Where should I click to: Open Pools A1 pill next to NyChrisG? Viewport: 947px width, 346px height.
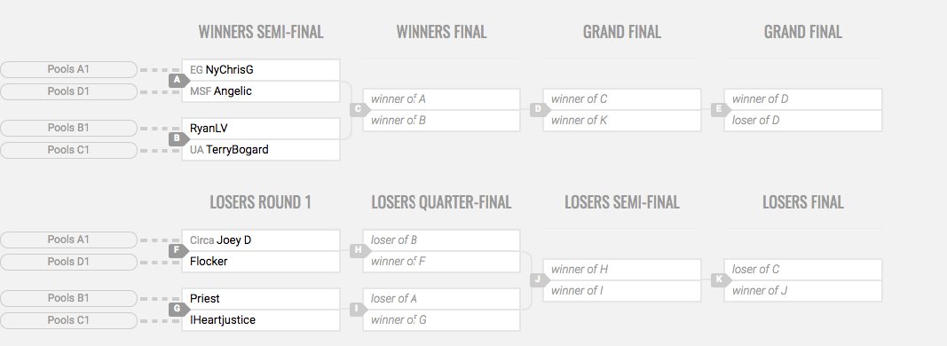[69, 69]
